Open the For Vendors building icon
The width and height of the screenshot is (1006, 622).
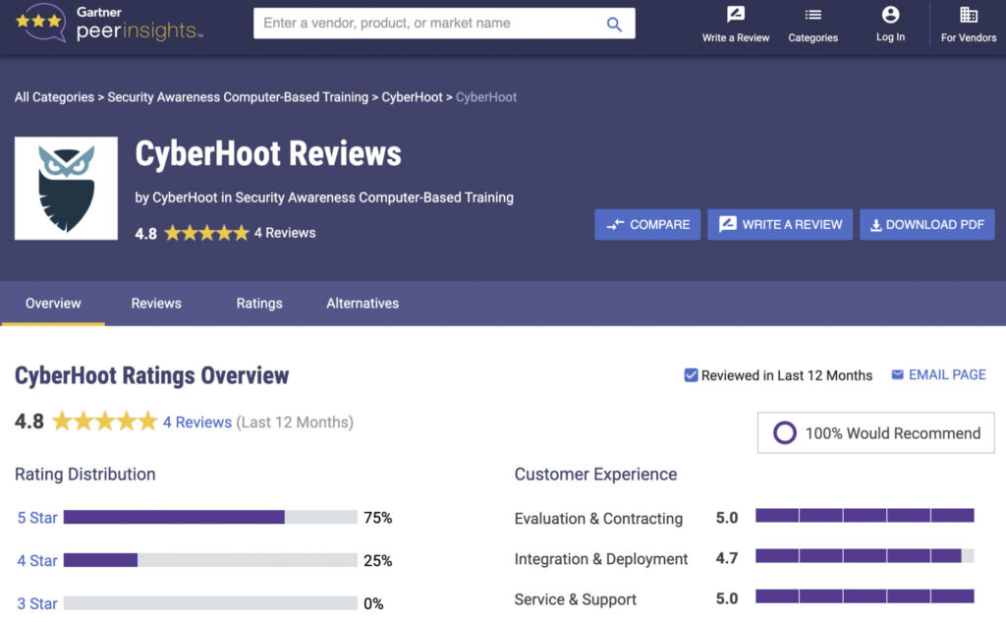pos(968,14)
